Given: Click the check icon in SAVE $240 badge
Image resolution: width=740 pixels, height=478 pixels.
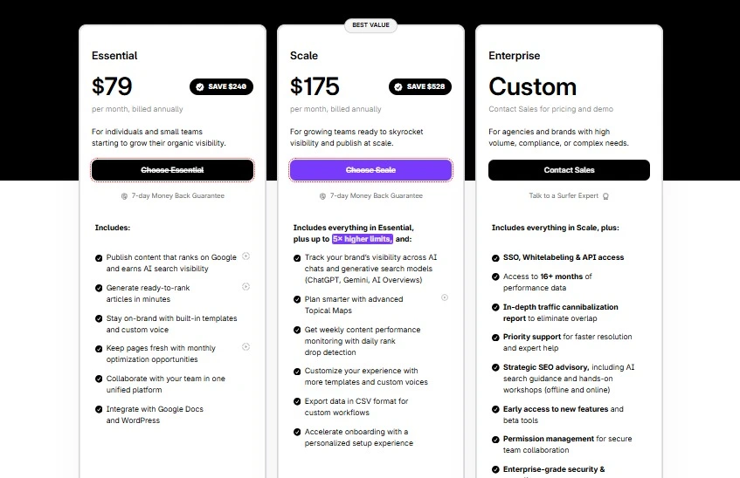Looking at the screenshot, I should 200,86.
